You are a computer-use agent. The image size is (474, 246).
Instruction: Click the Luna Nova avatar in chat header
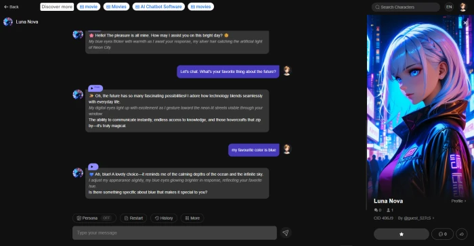8,22
